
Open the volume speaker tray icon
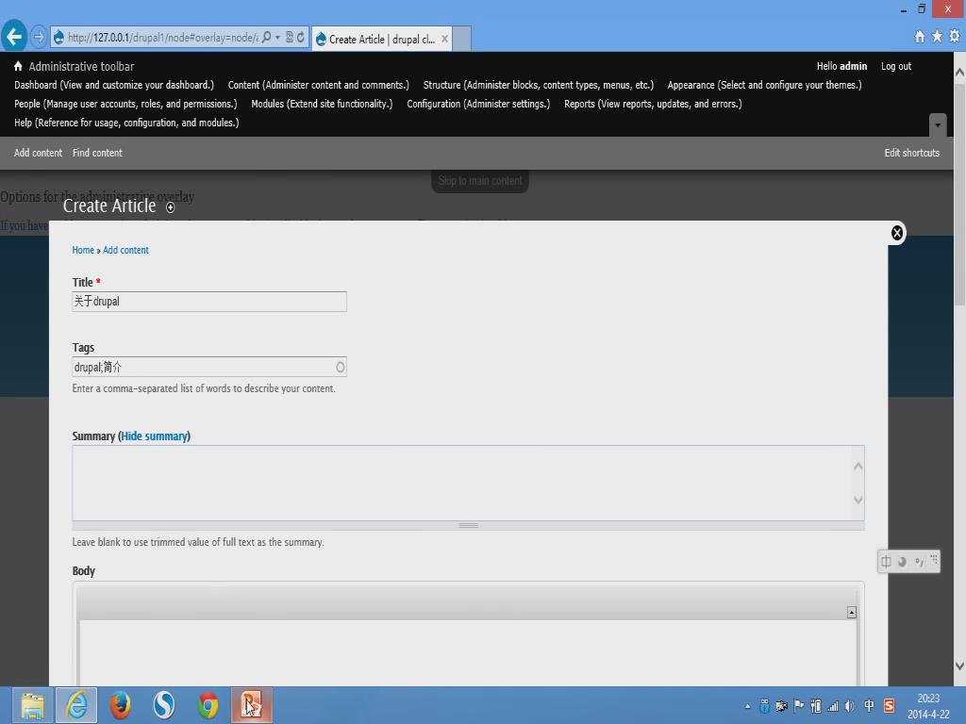click(850, 706)
